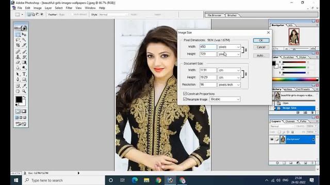Click Windows Start button
The width and height of the screenshot is (330, 185).
[x=16, y=180]
